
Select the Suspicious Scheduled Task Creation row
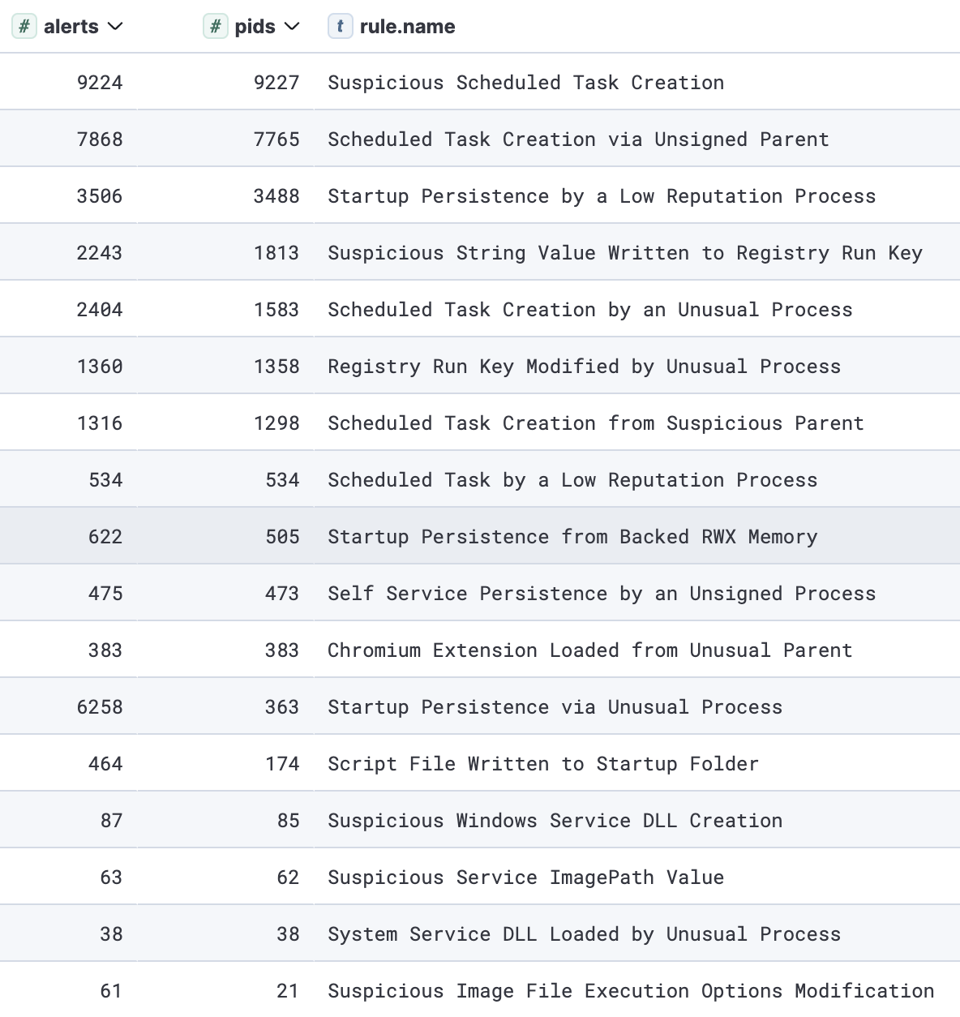[x=525, y=83]
